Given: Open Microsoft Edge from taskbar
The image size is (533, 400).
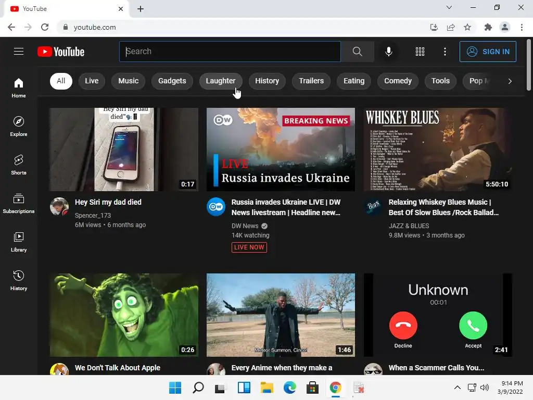Looking at the screenshot, I should (x=289, y=387).
